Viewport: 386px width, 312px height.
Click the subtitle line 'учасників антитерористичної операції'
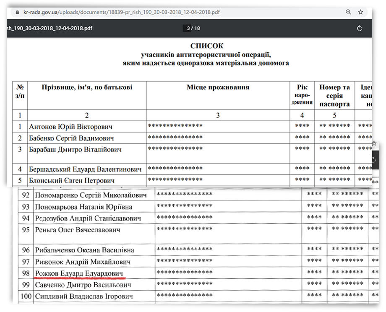tap(206, 55)
